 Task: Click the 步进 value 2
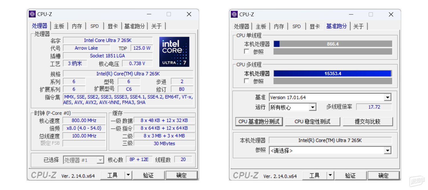pos(182,81)
